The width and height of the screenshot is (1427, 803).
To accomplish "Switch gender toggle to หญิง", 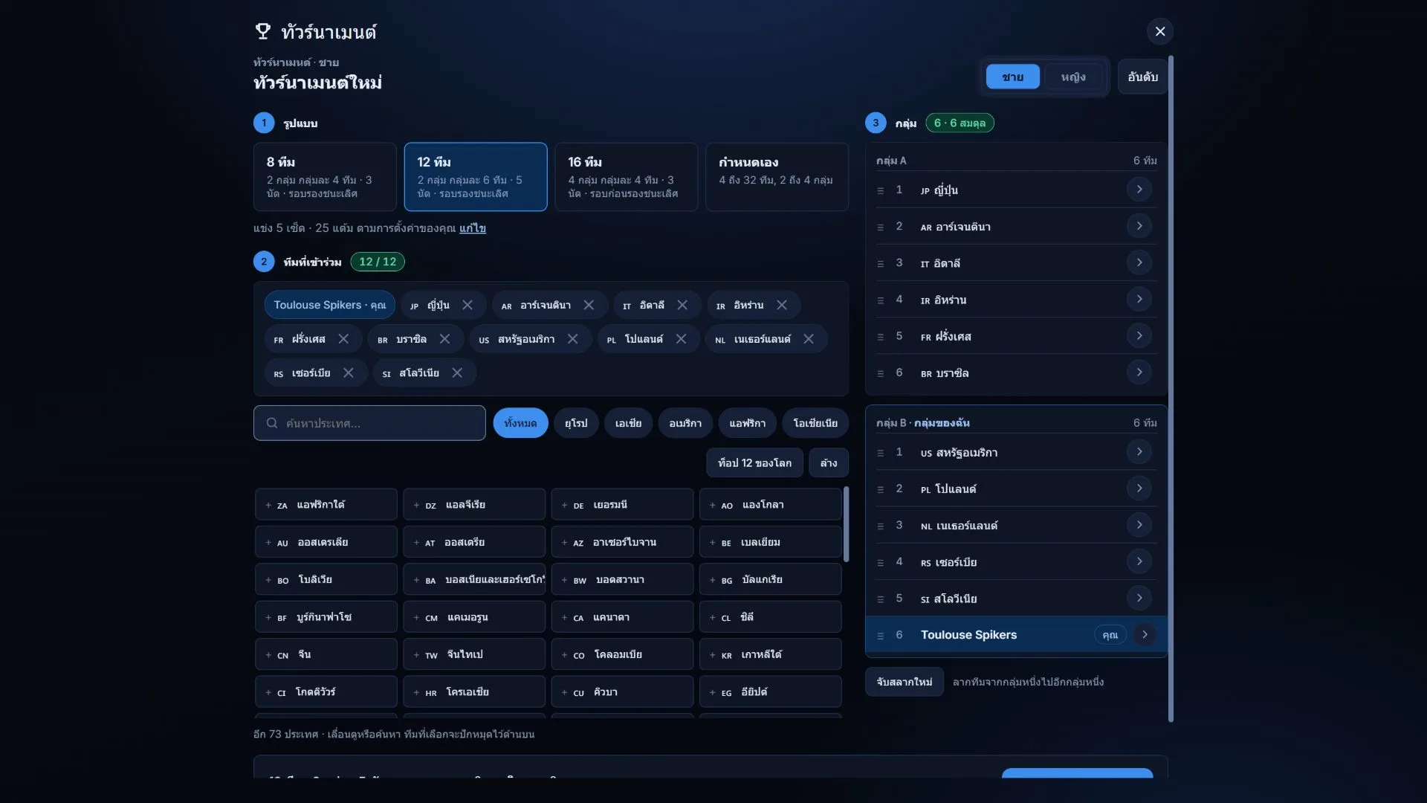I will coord(1072,77).
